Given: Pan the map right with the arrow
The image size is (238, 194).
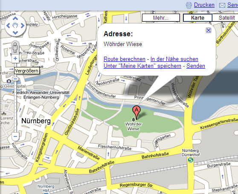Looking at the screenshot, I should [x=22, y=26].
